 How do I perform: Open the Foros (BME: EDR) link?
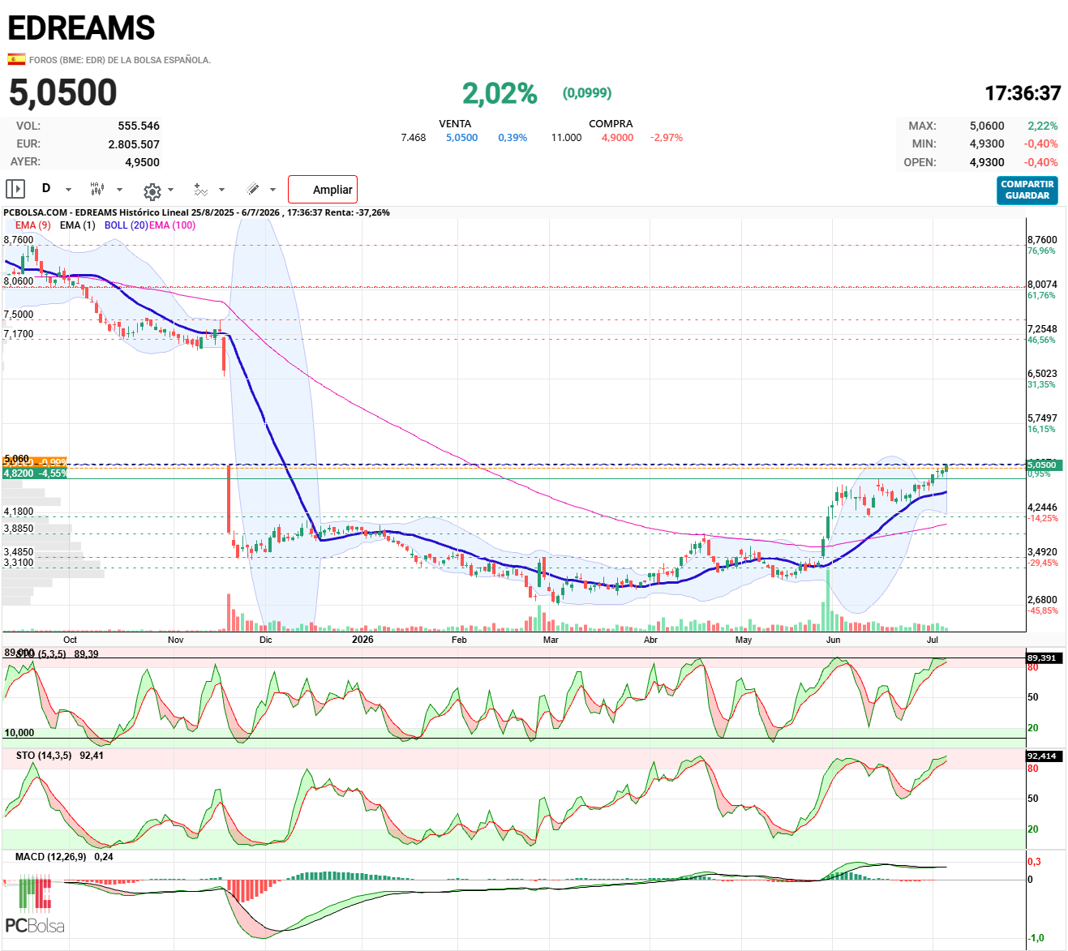coord(120,60)
